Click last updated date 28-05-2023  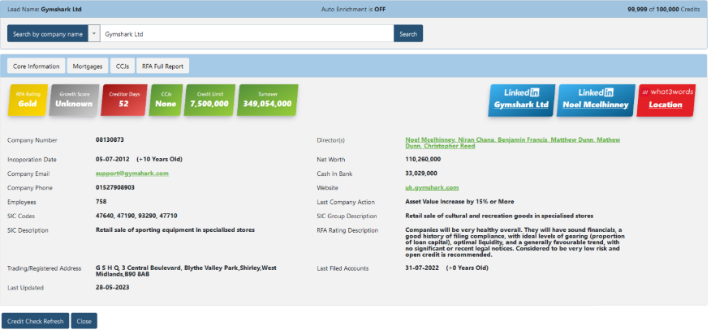(113, 288)
